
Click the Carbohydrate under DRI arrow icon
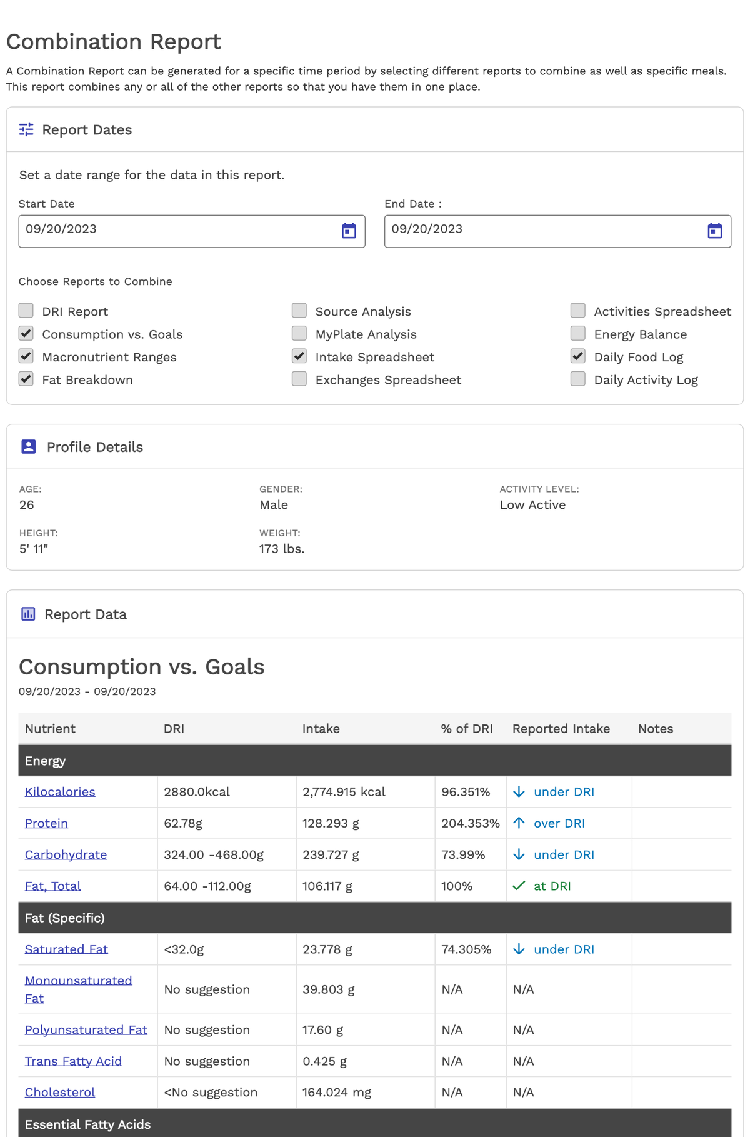[519, 854]
